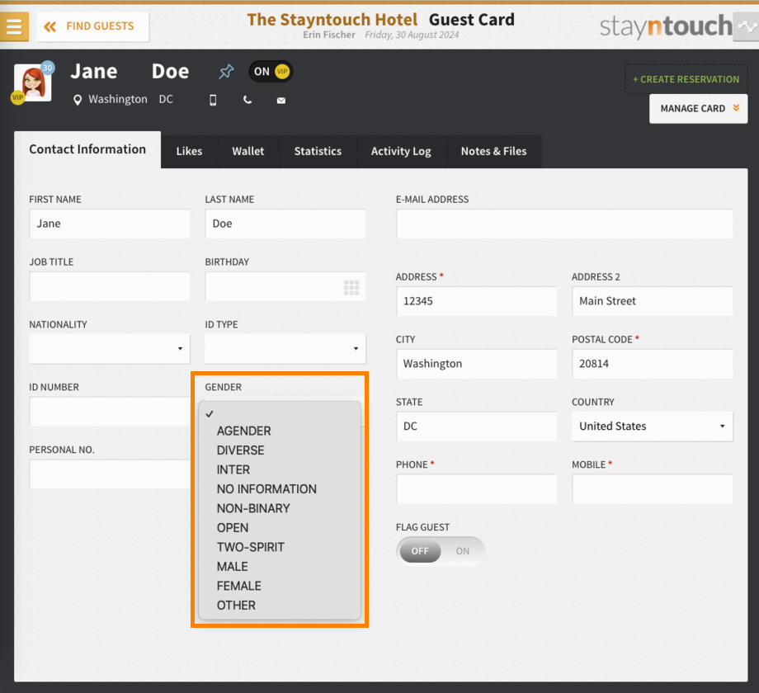Click the email envelope icon

[280, 101]
